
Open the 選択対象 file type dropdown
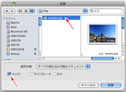[63, 66]
